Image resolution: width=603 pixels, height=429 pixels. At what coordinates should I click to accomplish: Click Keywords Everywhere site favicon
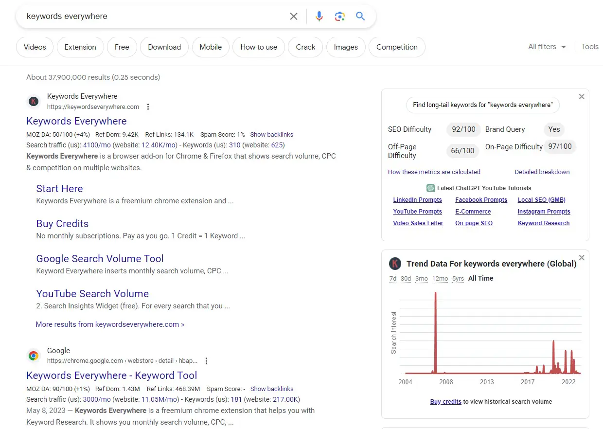(34, 102)
